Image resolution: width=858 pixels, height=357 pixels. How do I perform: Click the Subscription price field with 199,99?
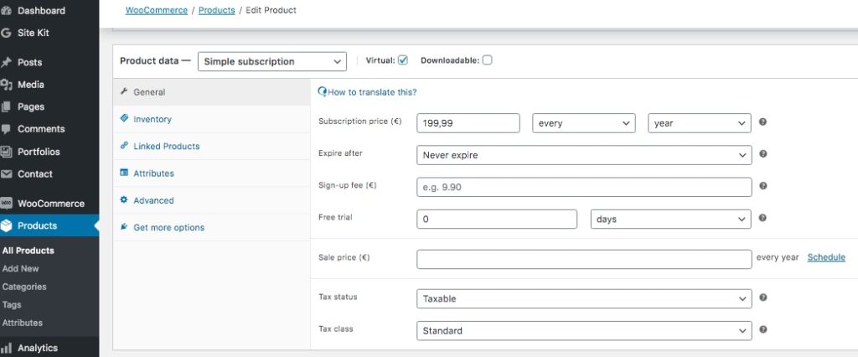coord(468,123)
